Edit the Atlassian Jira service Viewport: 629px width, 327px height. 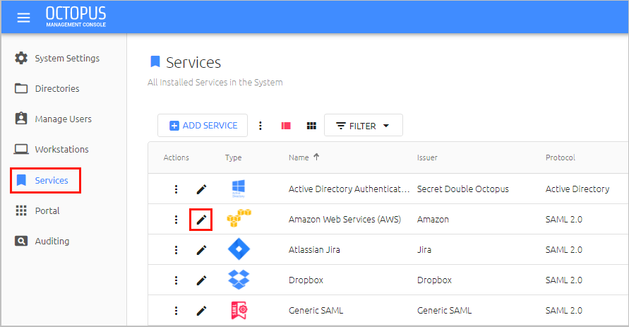click(x=201, y=250)
